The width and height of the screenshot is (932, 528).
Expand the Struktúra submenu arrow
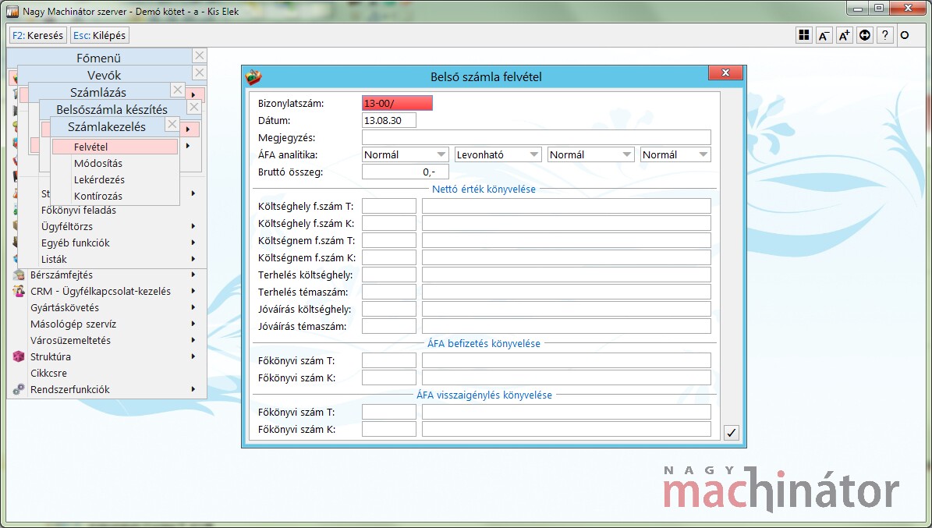click(193, 356)
